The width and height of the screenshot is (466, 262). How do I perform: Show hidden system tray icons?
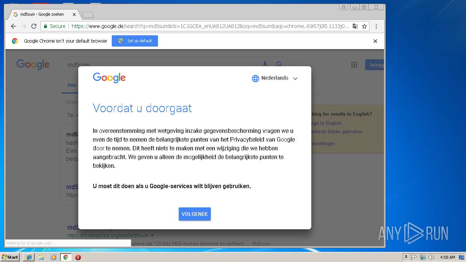point(406,257)
